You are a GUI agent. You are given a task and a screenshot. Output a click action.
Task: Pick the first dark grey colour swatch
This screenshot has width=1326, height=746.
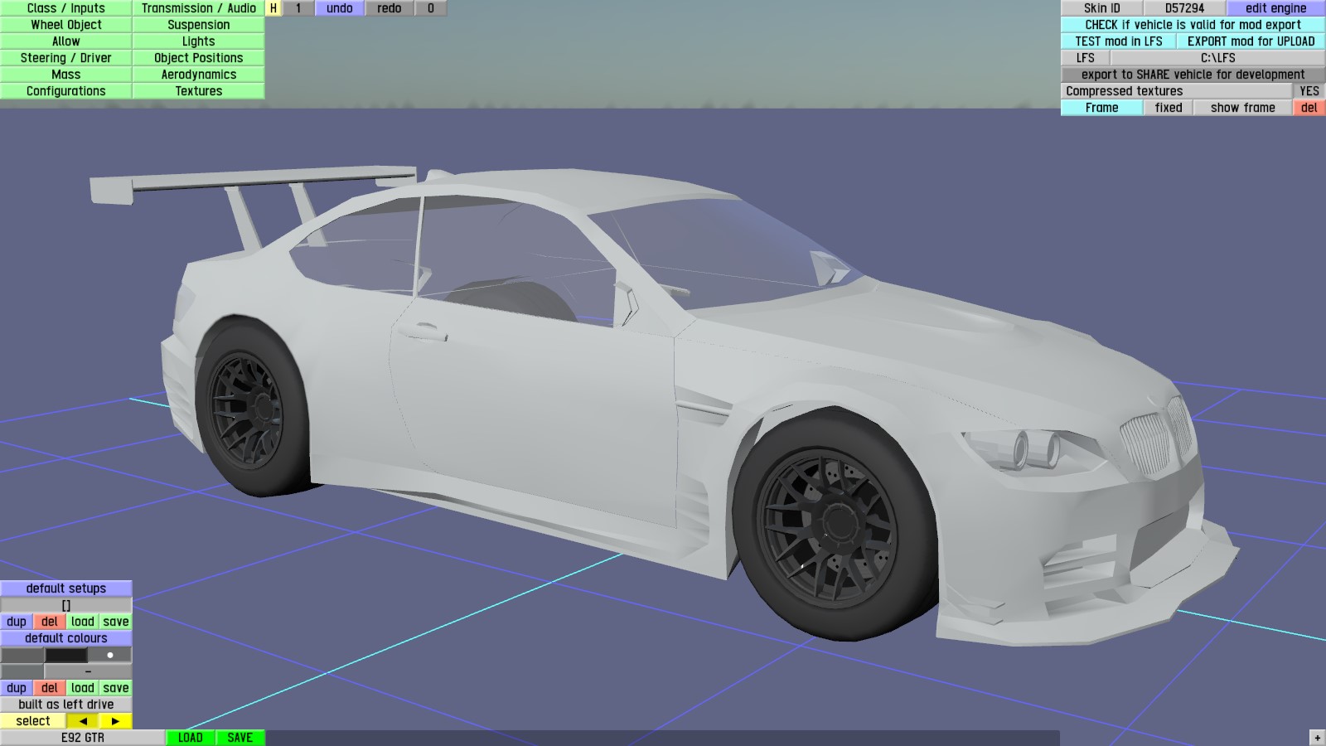click(22, 655)
